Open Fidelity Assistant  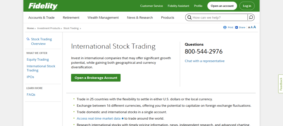(x=179, y=6)
